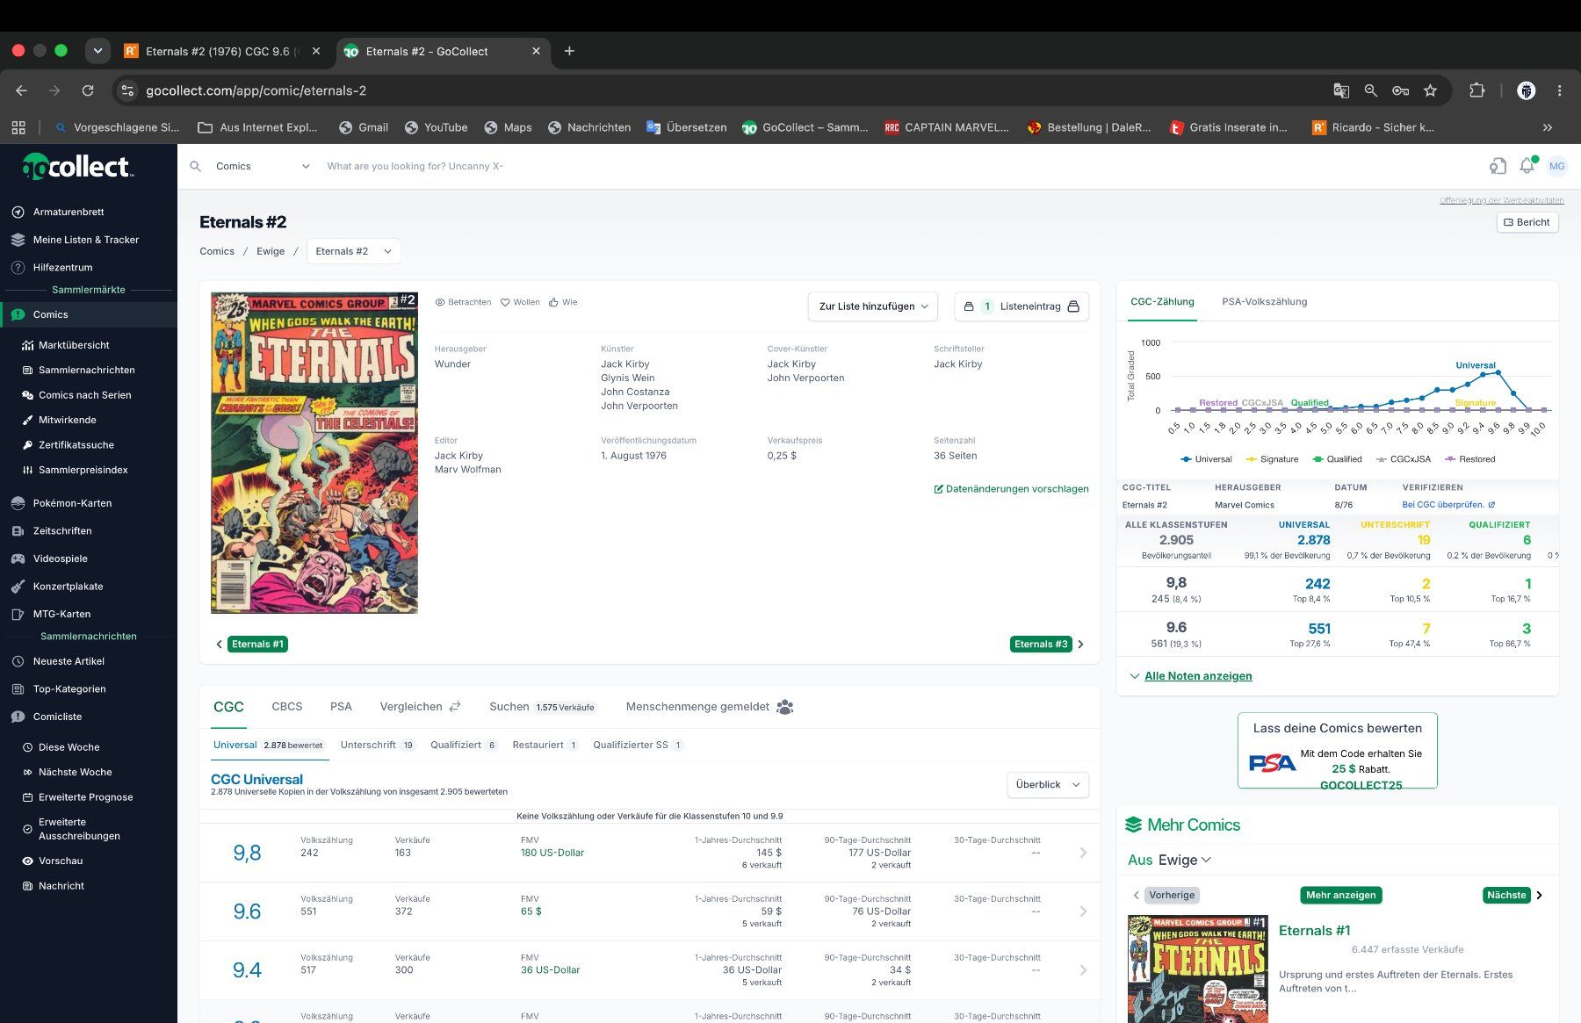Click the MG user avatar
The height and width of the screenshot is (1023, 1581).
tap(1557, 166)
